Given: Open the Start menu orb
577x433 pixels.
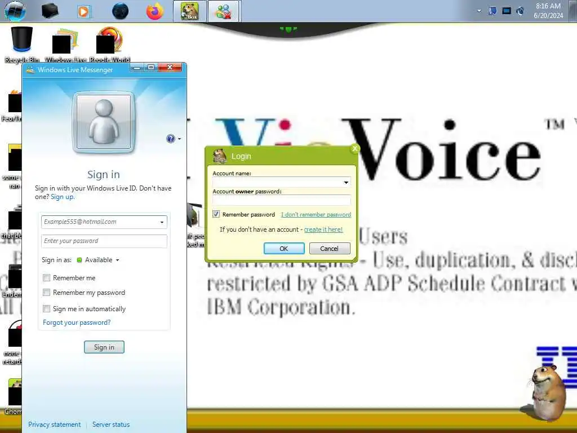Looking at the screenshot, I should 15,10.
